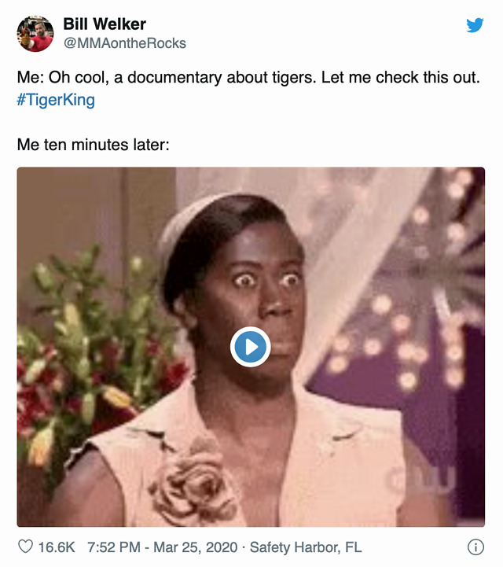
Task: Open Bill Welker's profile avatar
Action: coord(35,34)
